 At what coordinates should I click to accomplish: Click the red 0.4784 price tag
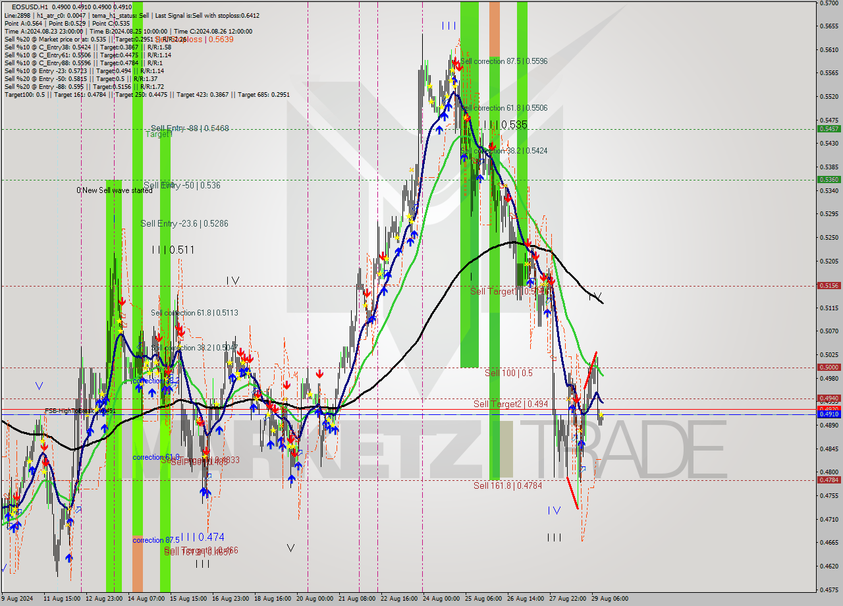[x=829, y=480]
